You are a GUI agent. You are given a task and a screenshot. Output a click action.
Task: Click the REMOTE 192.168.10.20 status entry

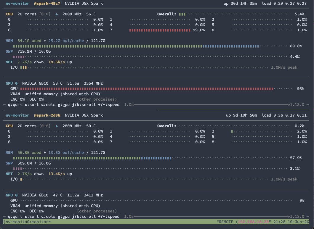(x=243, y=222)
